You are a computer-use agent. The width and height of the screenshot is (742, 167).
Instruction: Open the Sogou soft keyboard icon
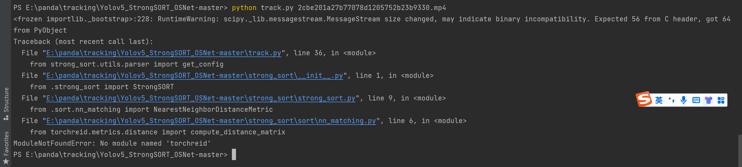(696, 100)
